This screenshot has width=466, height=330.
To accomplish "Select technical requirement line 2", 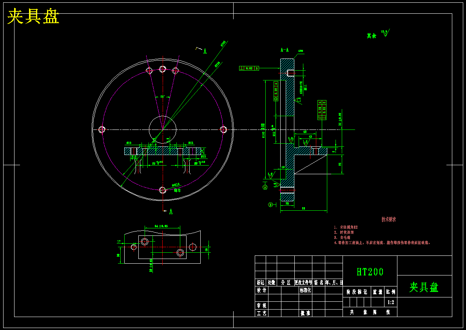I will click(x=344, y=232).
